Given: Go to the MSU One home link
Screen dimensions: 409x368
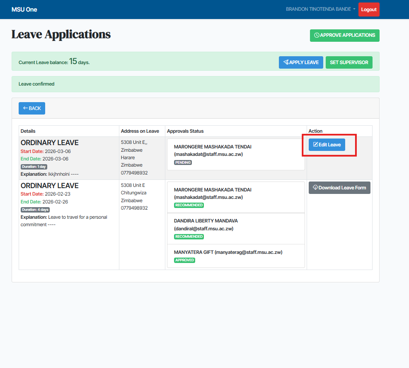Looking at the screenshot, I should (24, 9).
